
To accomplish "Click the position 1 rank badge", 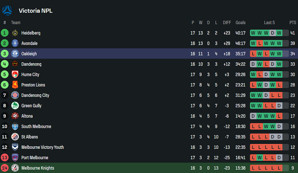I will (5, 33).
